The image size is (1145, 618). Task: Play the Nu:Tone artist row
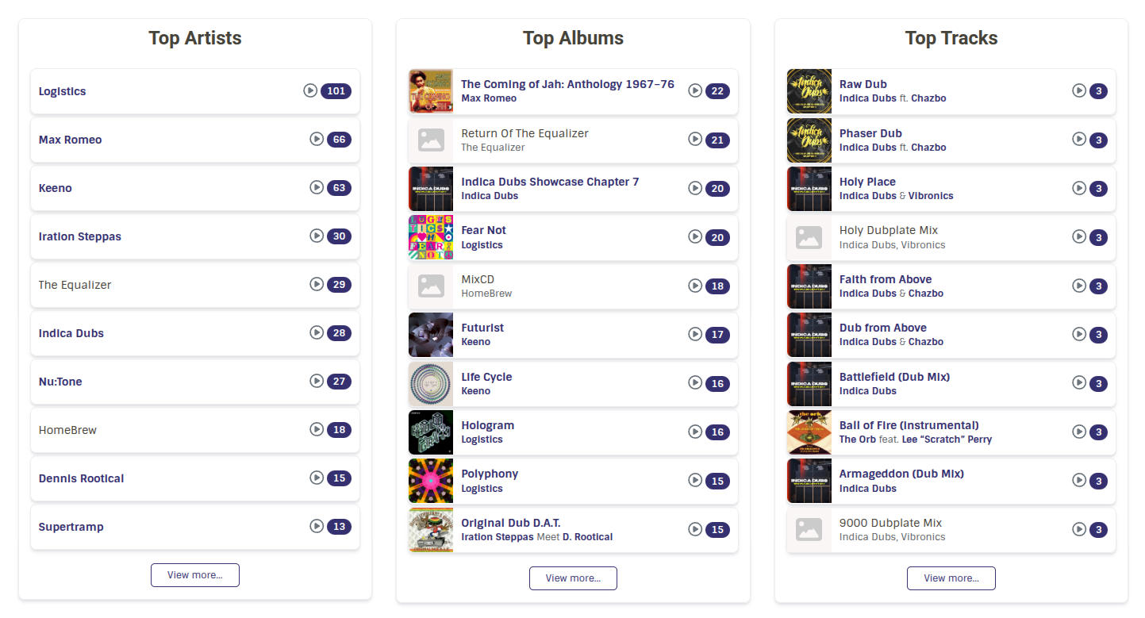317,381
